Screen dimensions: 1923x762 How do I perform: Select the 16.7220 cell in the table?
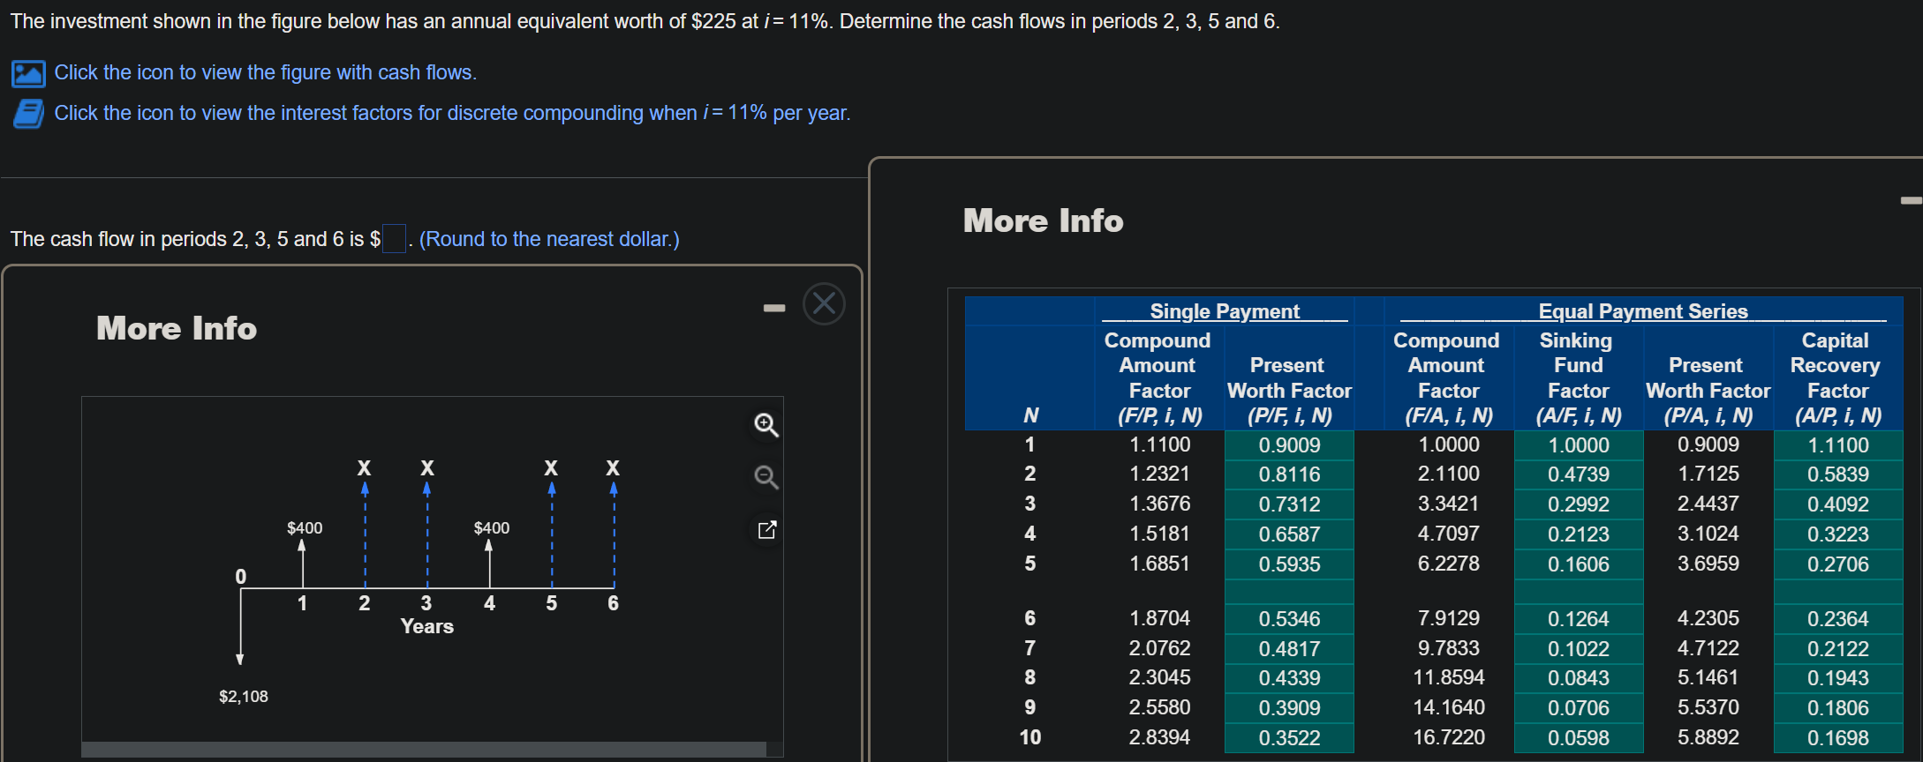coord(1449,737)
